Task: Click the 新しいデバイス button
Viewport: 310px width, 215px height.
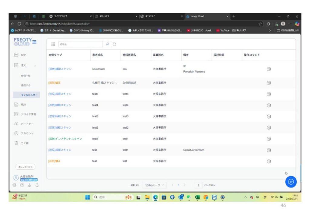Action: [x=25, y=167]
